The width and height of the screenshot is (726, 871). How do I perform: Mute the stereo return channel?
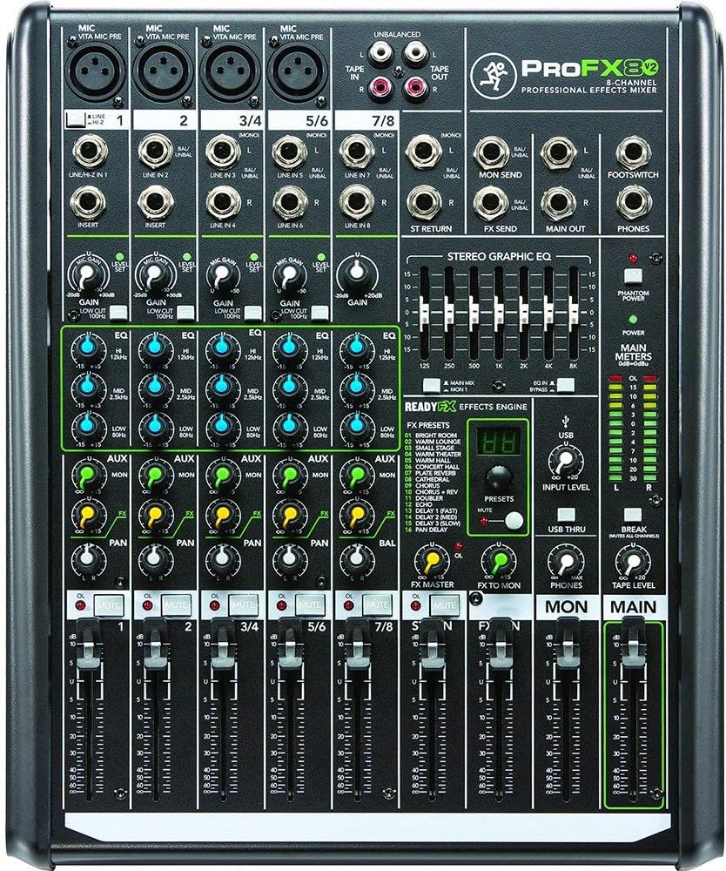coord(445,604)
